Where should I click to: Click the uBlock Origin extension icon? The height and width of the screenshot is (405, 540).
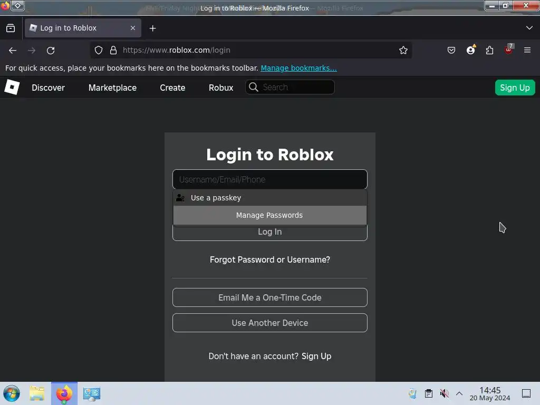pyautogui.click(x=509, y=50)
